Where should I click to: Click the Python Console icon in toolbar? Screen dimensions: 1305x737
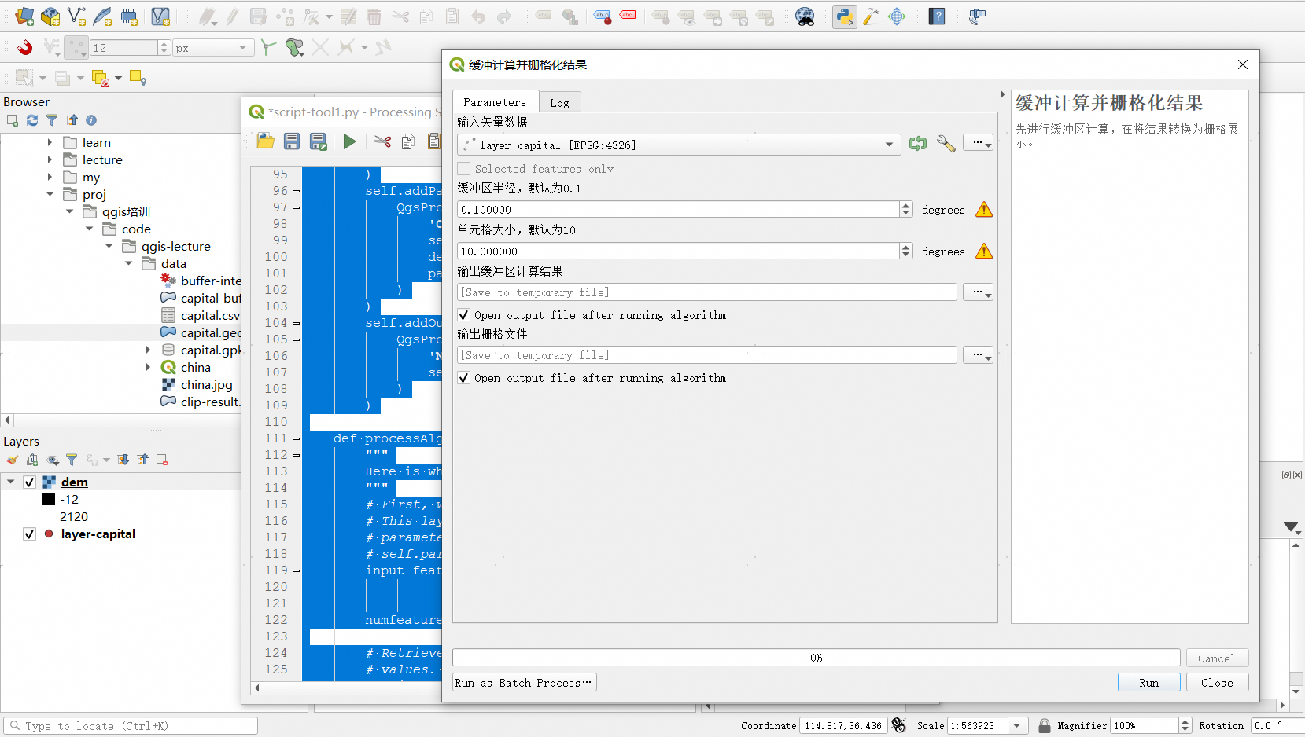[x=845, y=16]
